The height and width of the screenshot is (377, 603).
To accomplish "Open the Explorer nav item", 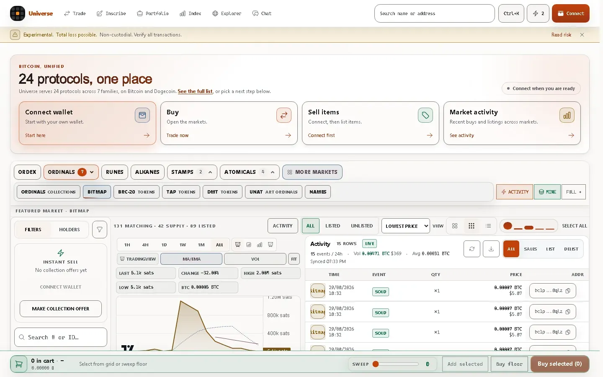I will tap(227, 13).
